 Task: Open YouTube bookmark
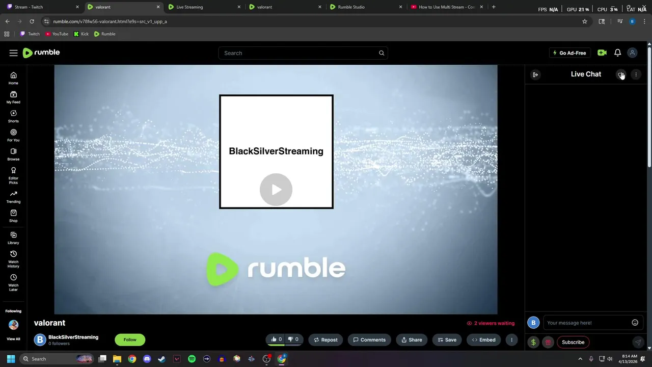tap(57, 34)
